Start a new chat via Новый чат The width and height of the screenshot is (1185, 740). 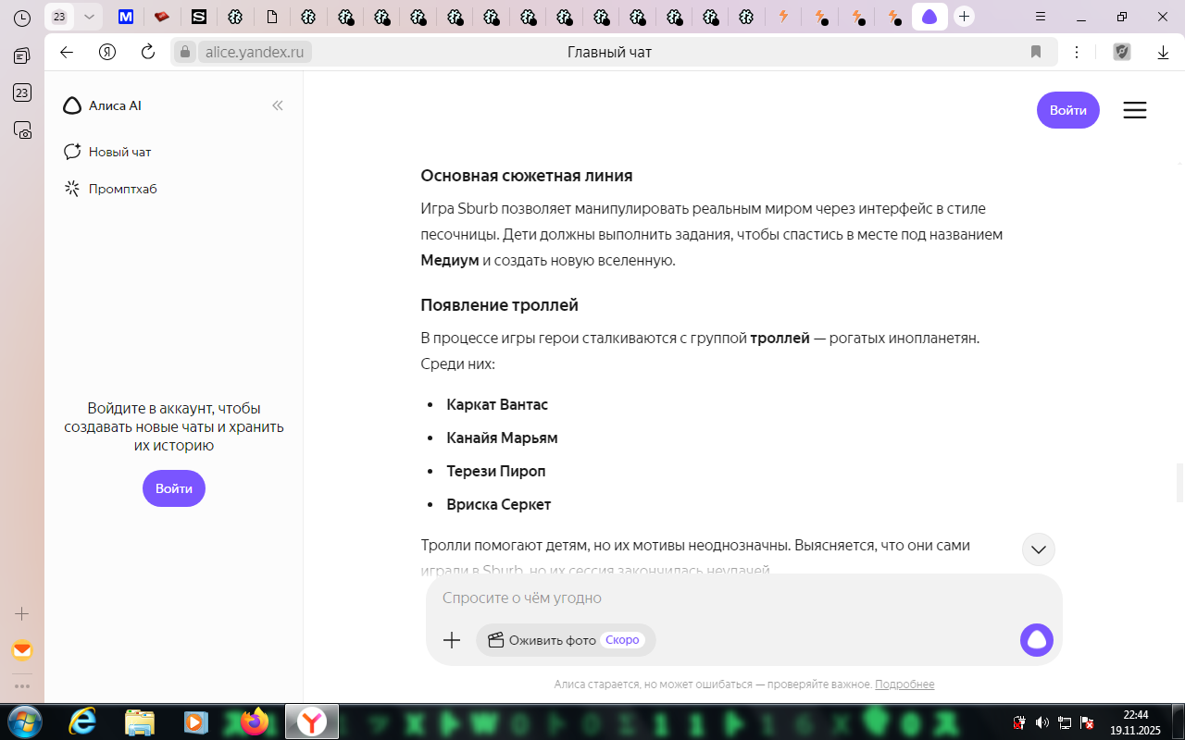pyautogui.click(x=107, y=152)
